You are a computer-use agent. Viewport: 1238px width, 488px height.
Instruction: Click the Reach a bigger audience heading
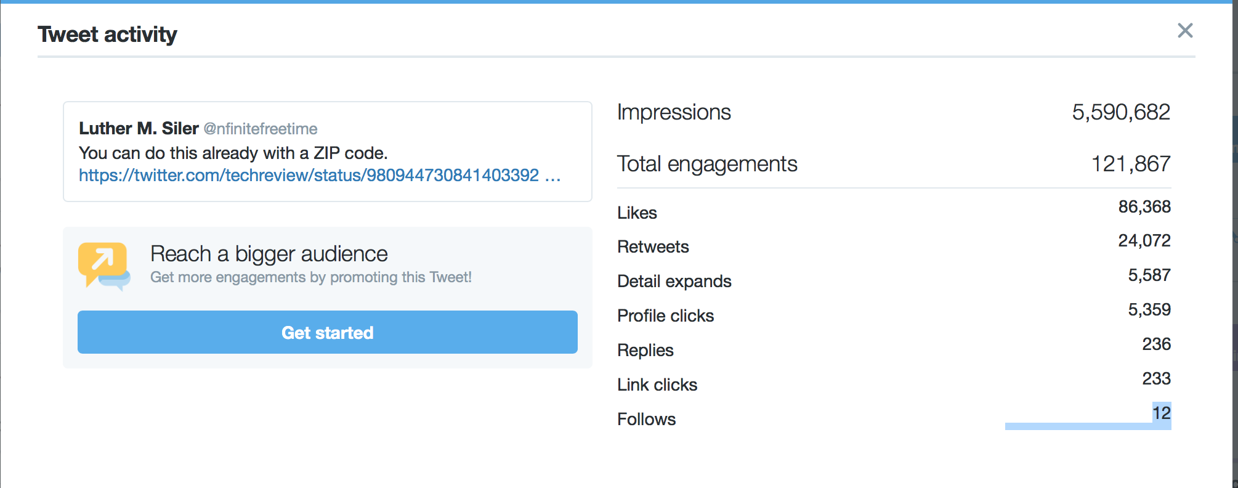(x=269, y=254)
